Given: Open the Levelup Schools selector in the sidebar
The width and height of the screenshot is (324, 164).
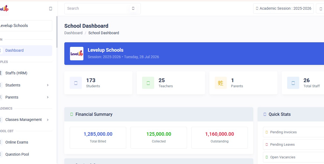Looking at the screenshot, I should click(x=26, y=26).
